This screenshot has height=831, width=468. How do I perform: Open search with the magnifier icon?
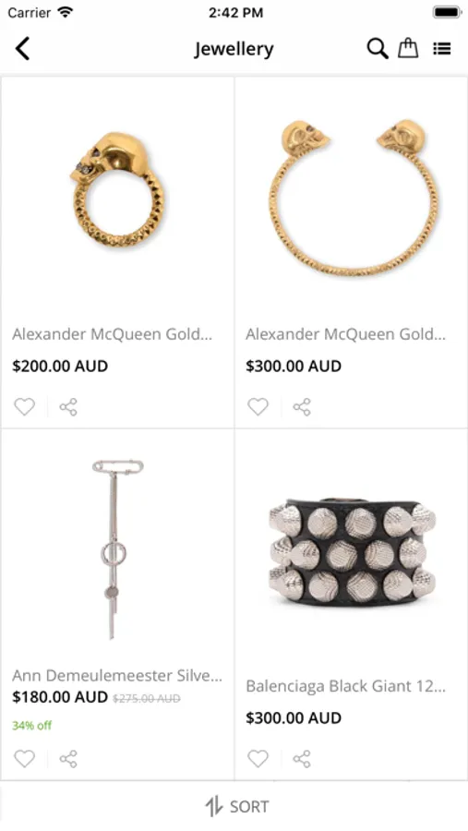(378, 49)
